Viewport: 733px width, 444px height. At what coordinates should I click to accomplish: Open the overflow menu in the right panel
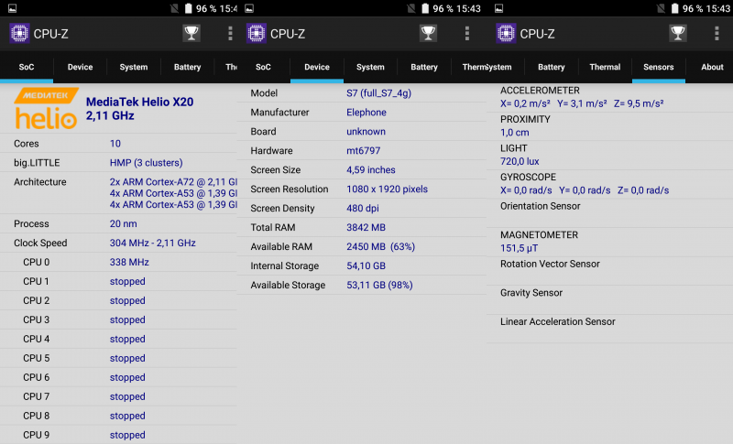click(717, 33)
